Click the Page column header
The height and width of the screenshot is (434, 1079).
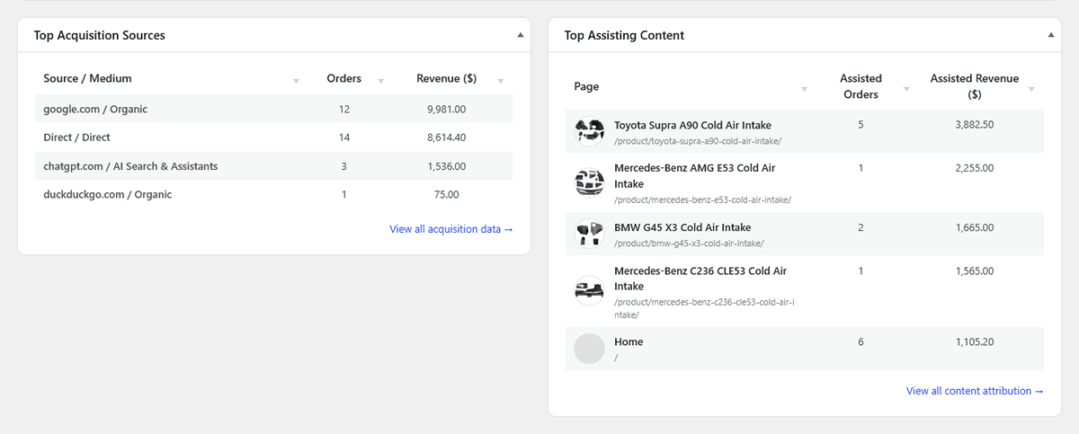click(586, 86)
